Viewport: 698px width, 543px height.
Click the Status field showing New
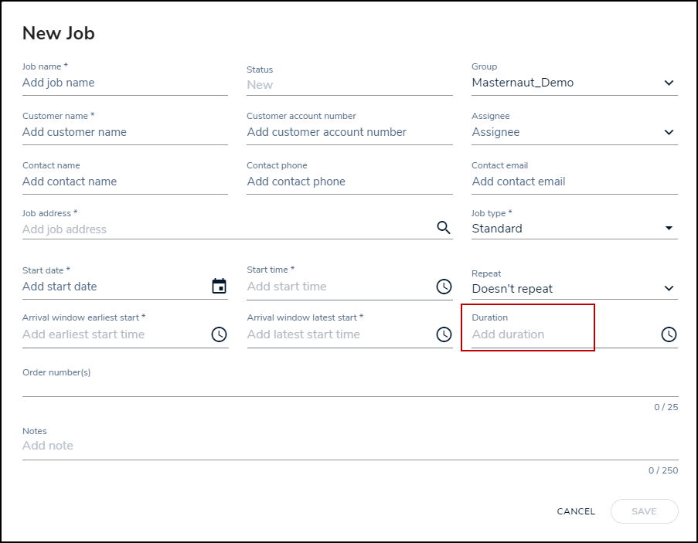tap(350, 84)
